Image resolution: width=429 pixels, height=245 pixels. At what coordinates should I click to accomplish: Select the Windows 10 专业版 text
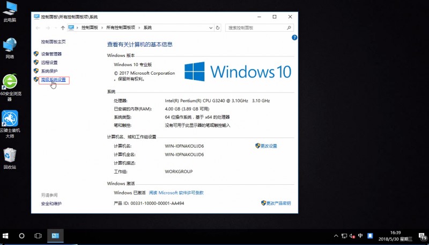132,64
